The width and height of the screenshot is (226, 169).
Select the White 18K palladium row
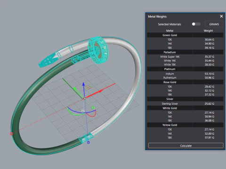(x=185, y=64)
